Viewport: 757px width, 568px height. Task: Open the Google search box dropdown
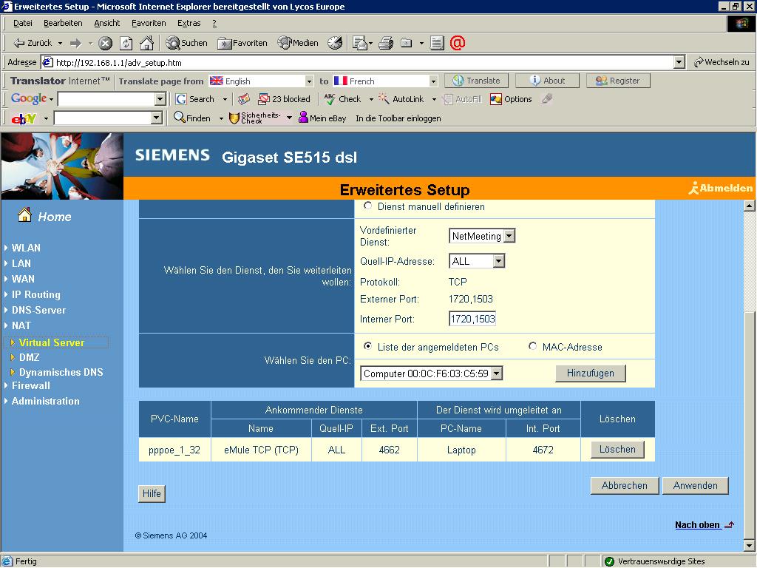pyautogui.click(x=160, y=99)
